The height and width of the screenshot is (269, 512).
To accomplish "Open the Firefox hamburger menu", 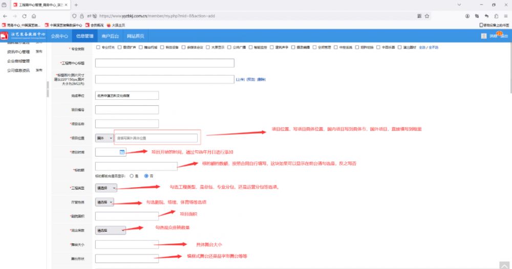I will coord(505,16).
